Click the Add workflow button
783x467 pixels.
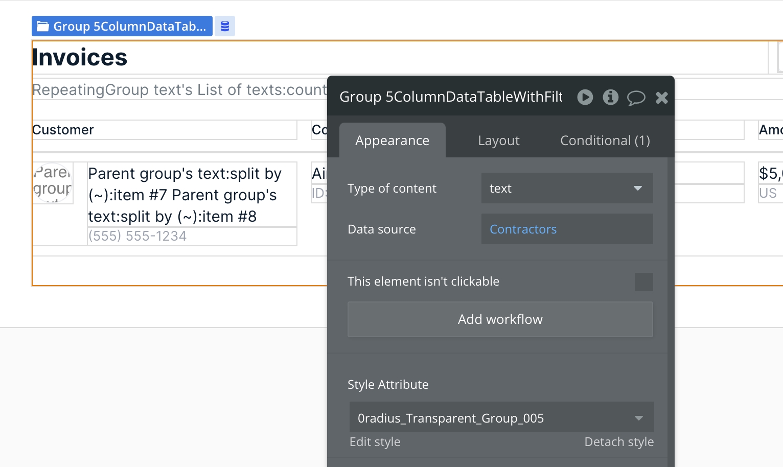tap(500, 319)
